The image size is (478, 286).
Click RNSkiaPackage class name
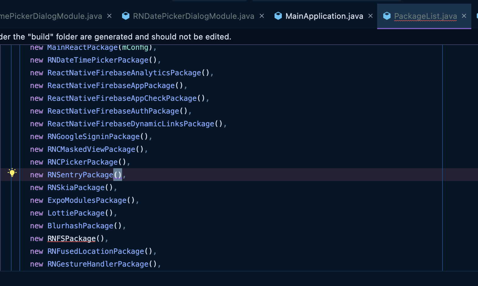[x=76, y=188]
